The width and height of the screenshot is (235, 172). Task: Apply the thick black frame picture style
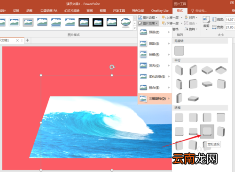tap(98, 22)
